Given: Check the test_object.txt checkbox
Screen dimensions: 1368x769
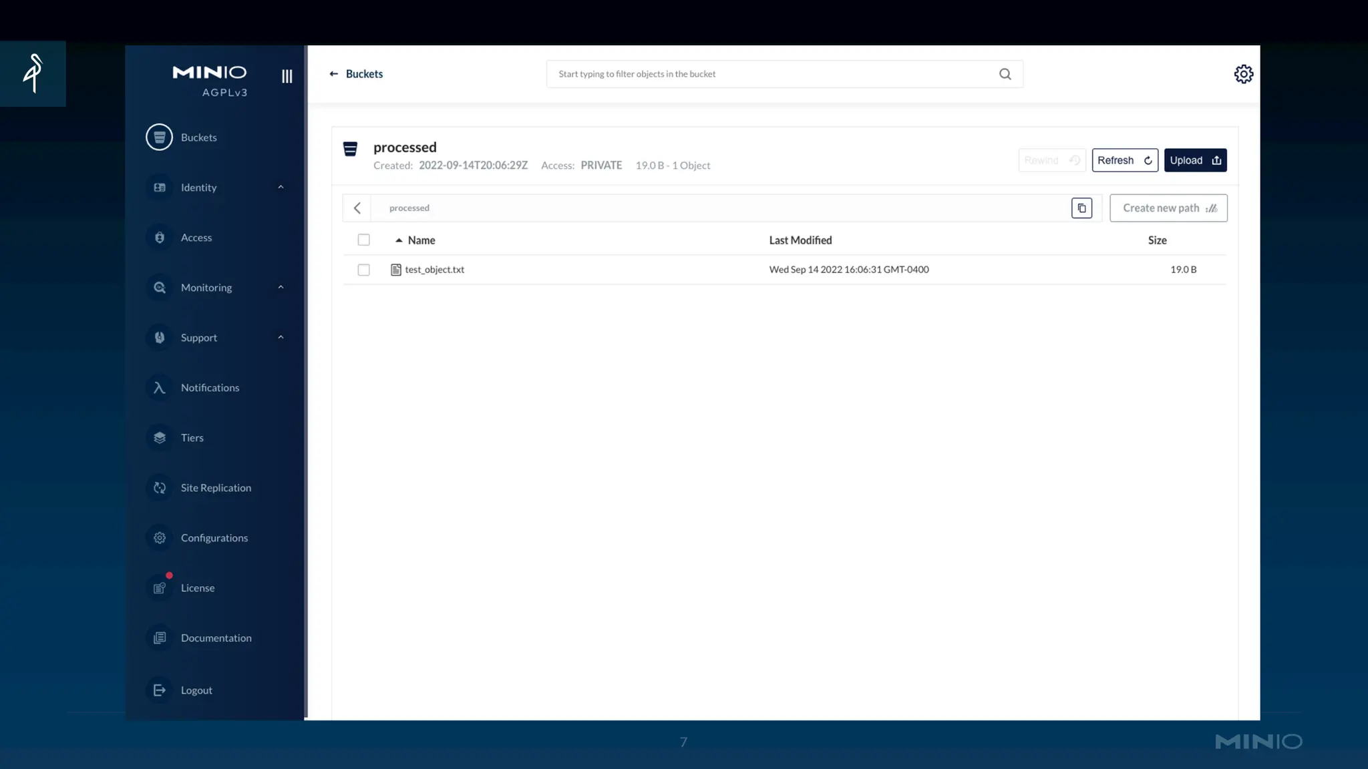Looking at the screenshot, I should point(363,270).
